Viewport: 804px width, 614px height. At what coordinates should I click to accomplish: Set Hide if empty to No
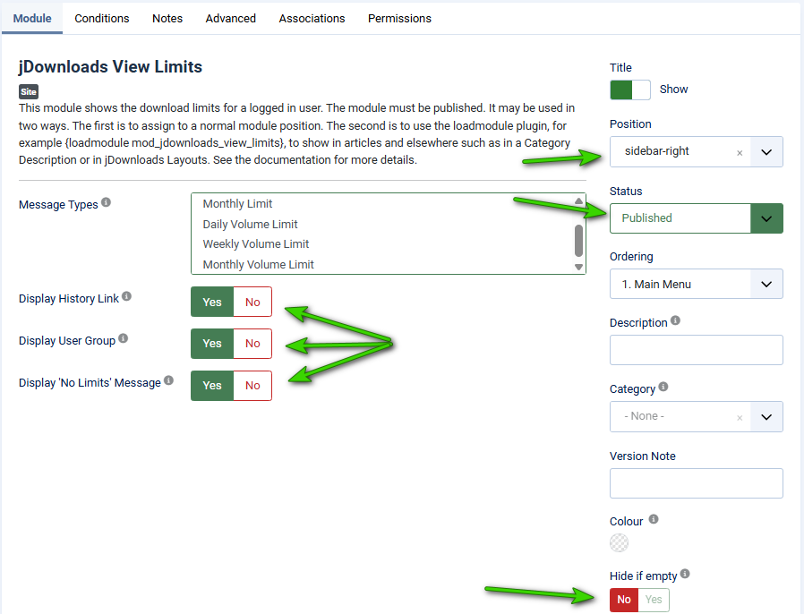click(x=624, y=600)
